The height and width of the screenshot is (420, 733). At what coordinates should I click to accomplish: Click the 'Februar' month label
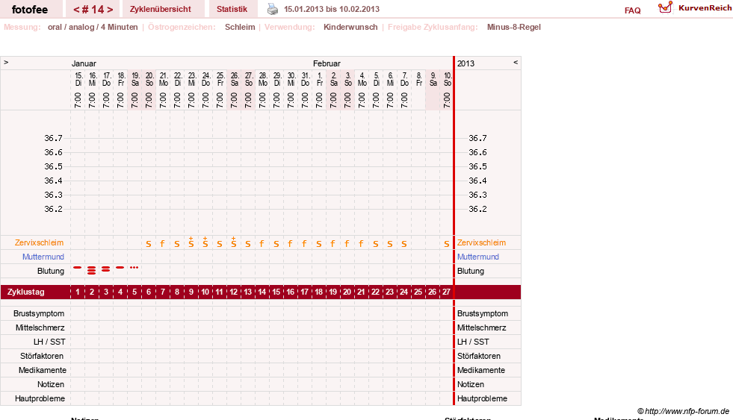(327, 63)
